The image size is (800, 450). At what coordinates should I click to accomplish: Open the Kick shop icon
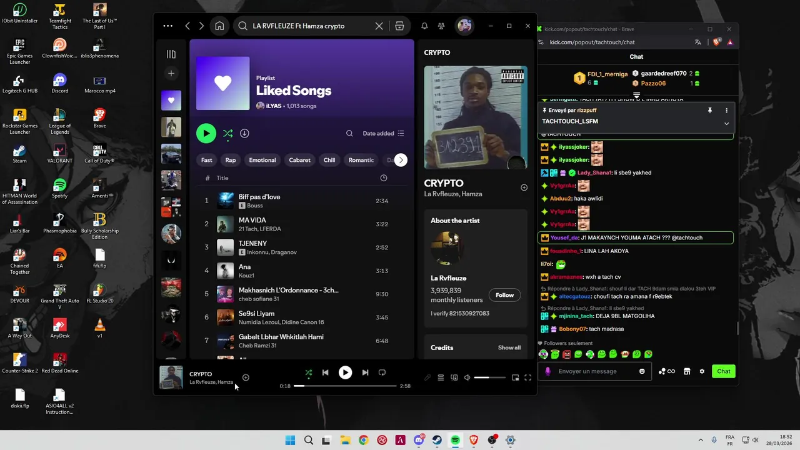click(687, 371)
